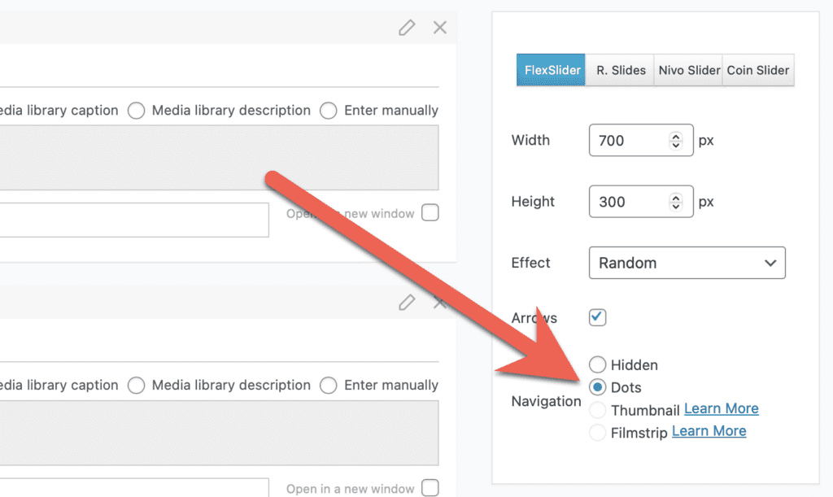Click the pencil edit icon on second slide
Image resolution: width=833 pixels, height=497 pixels.
click(407, 303)
